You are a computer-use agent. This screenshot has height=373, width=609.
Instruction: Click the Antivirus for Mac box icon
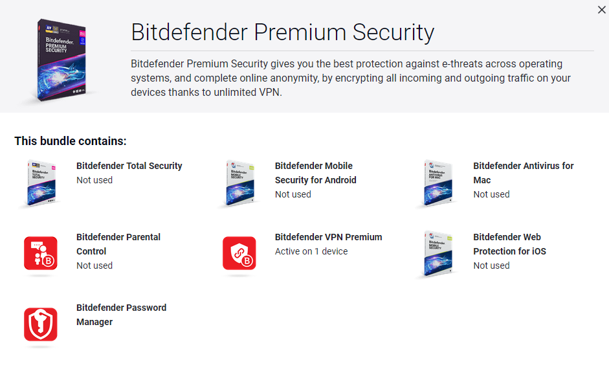click(x=437, y=184)
